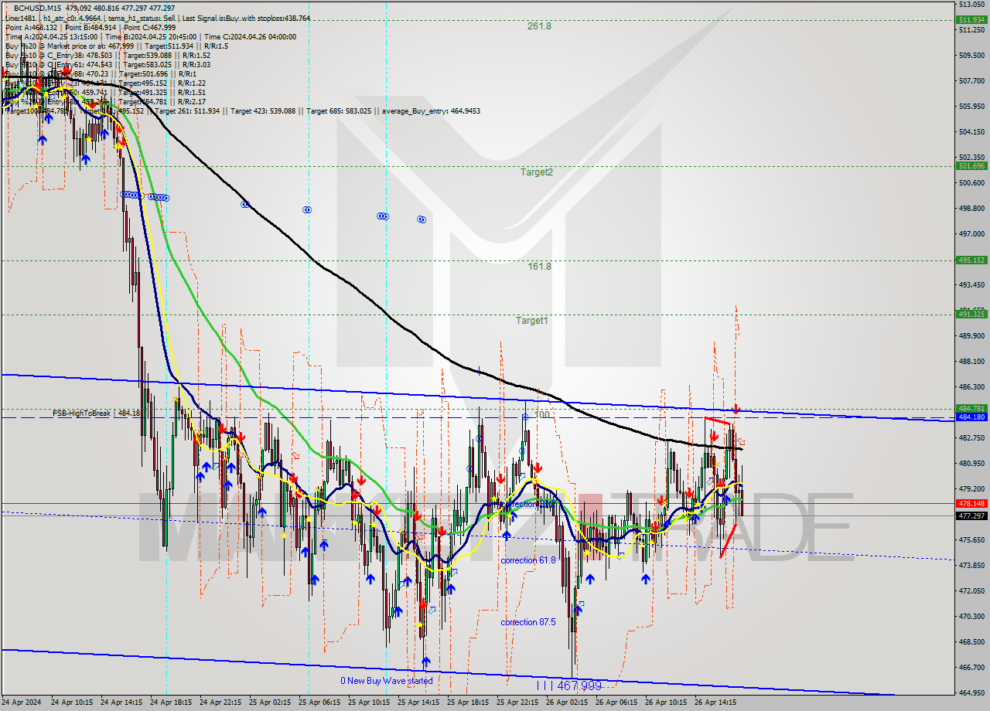Click the Target 423: 539.088 text
The image size is (990, 711).
point(263,111)
